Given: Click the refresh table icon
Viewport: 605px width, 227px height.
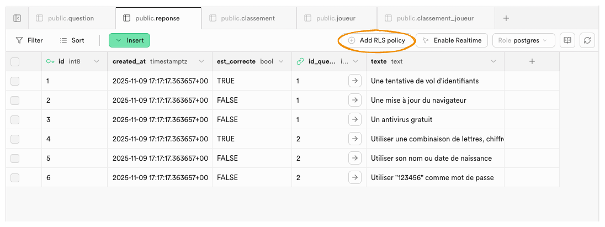Looking at the screenshot, I should click(x=587, y=40).
